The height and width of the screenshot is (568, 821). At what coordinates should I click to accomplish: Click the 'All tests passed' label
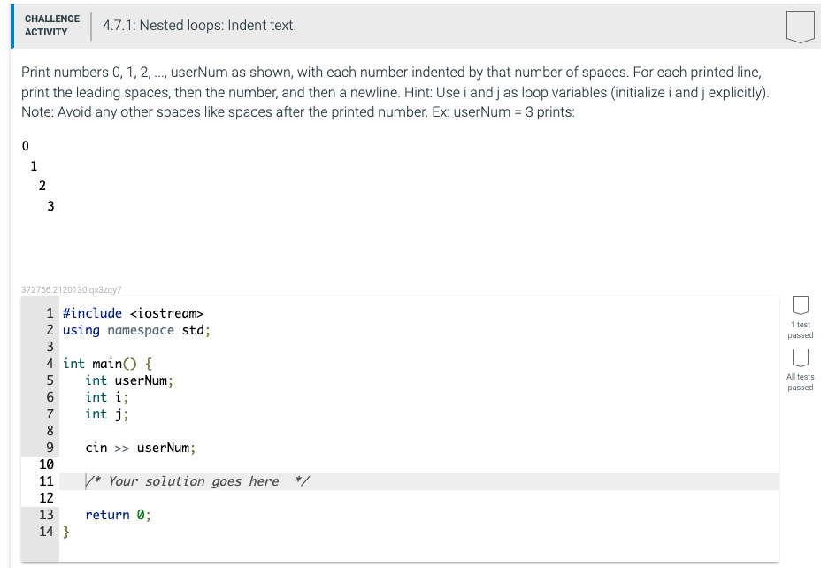(800, 382)
